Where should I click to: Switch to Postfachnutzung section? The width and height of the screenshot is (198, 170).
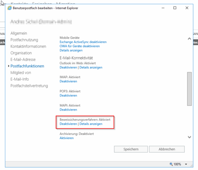[x=24, y=40]
